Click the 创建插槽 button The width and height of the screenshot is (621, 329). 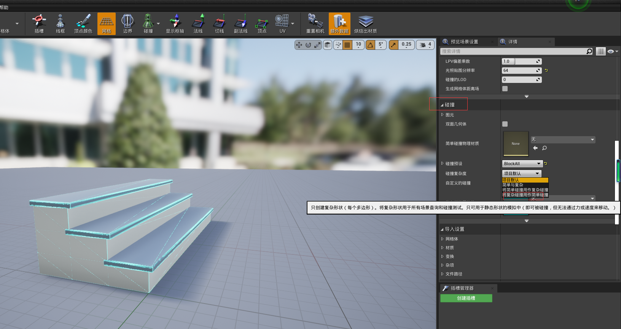click(x=466, y=298)
